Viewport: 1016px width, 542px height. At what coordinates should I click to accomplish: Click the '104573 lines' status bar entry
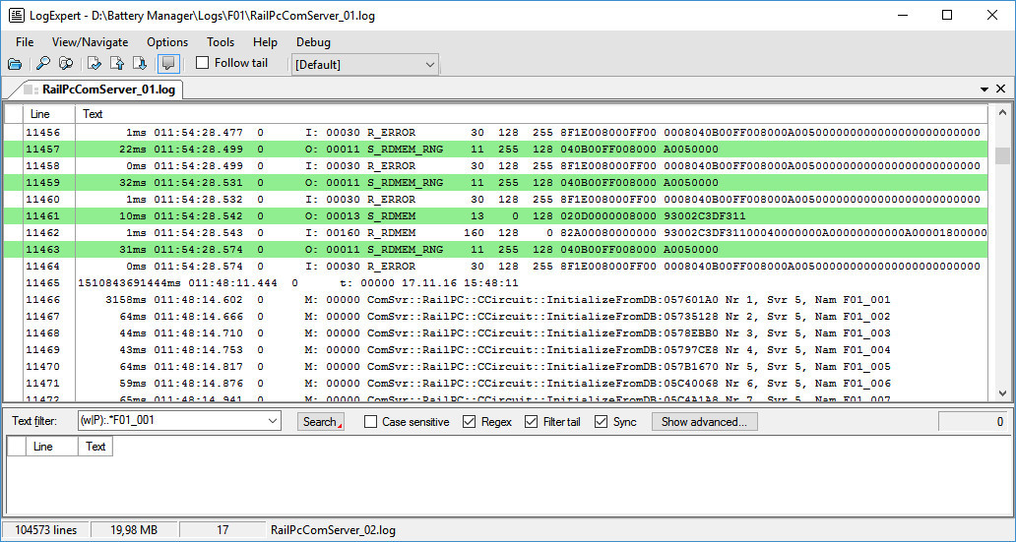[x=46, y=529]
